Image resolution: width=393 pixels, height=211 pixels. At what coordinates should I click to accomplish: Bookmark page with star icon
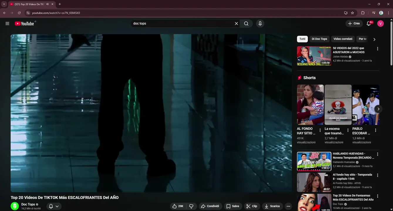(x=352, y=13)
